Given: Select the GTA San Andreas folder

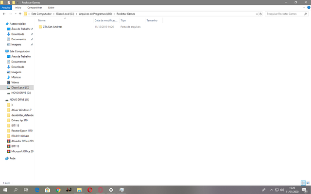Looking at the screenshot, I should coord(52,27).
